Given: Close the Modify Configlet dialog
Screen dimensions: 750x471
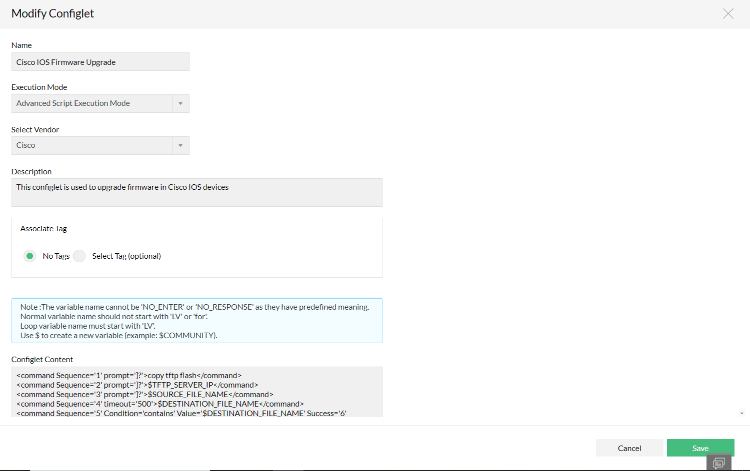Looking at the screenshot, I should click(x=728, y=14).
